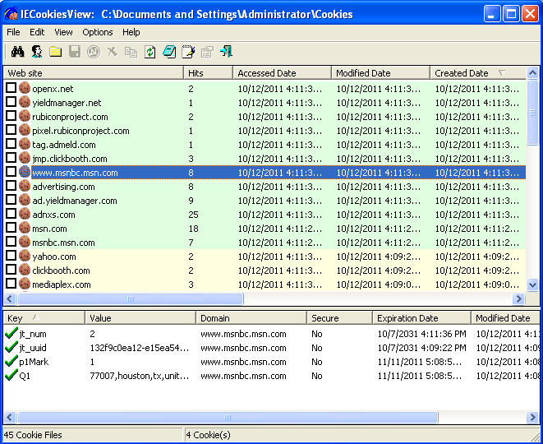Screen dimensions: 543x444
Task: Open the View menu
Action: [63, 32]
